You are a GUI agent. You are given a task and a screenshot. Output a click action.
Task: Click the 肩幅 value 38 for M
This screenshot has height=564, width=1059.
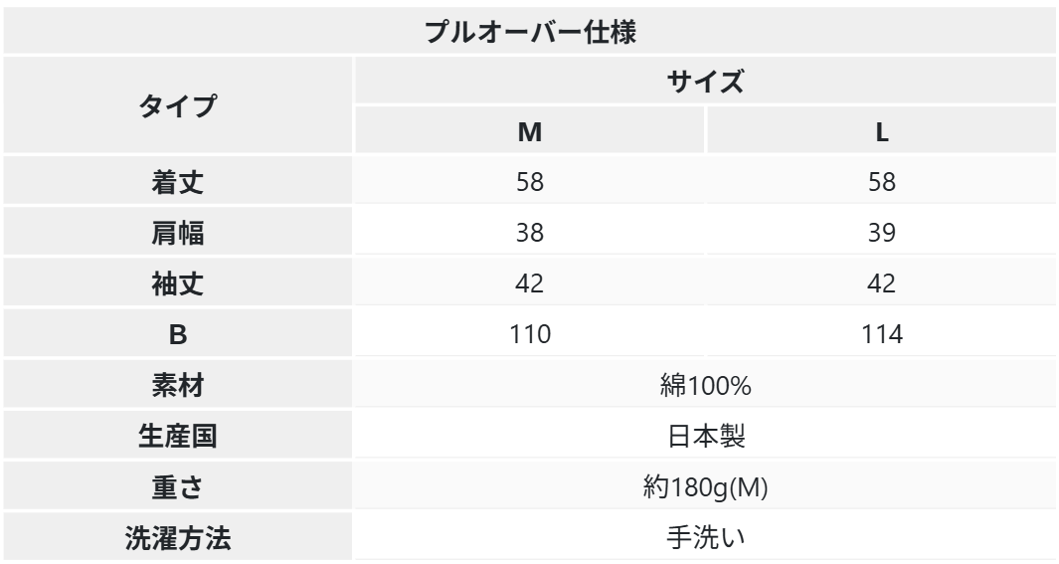pyautogui.click(x=529, y=233)
